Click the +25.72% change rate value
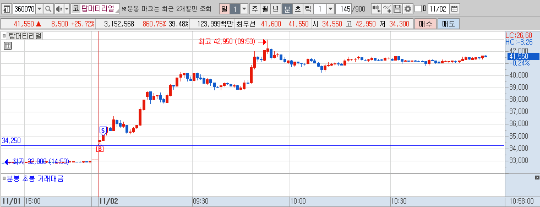 pyautogui.click(x=83, y=24)
